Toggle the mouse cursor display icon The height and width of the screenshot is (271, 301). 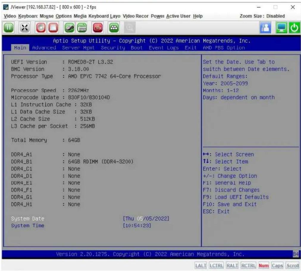pos(69,28)
